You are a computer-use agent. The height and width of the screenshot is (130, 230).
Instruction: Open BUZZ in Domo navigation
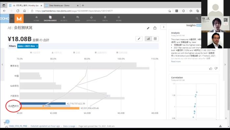(78, 18)
